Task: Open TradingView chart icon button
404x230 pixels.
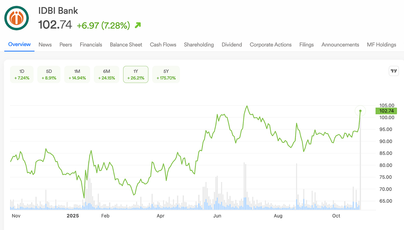Action: pyautogui.click(x=394, y=71)
